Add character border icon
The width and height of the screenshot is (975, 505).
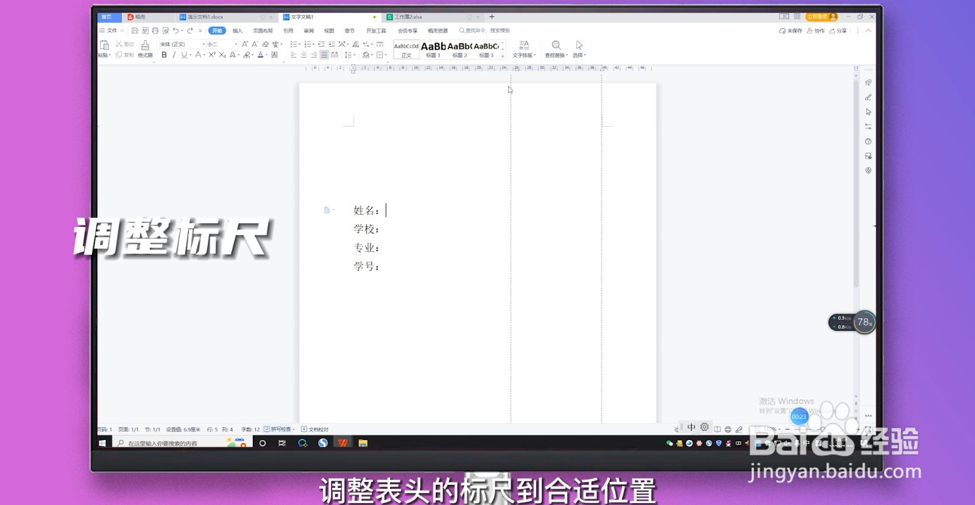274,55
